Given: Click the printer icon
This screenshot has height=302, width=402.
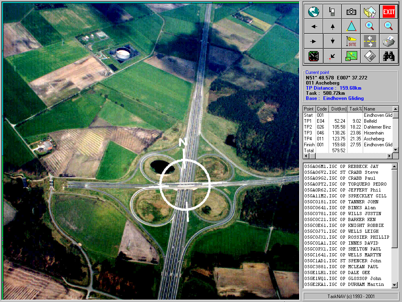Looking at the screenshot, I should click(x=389, y=41).
